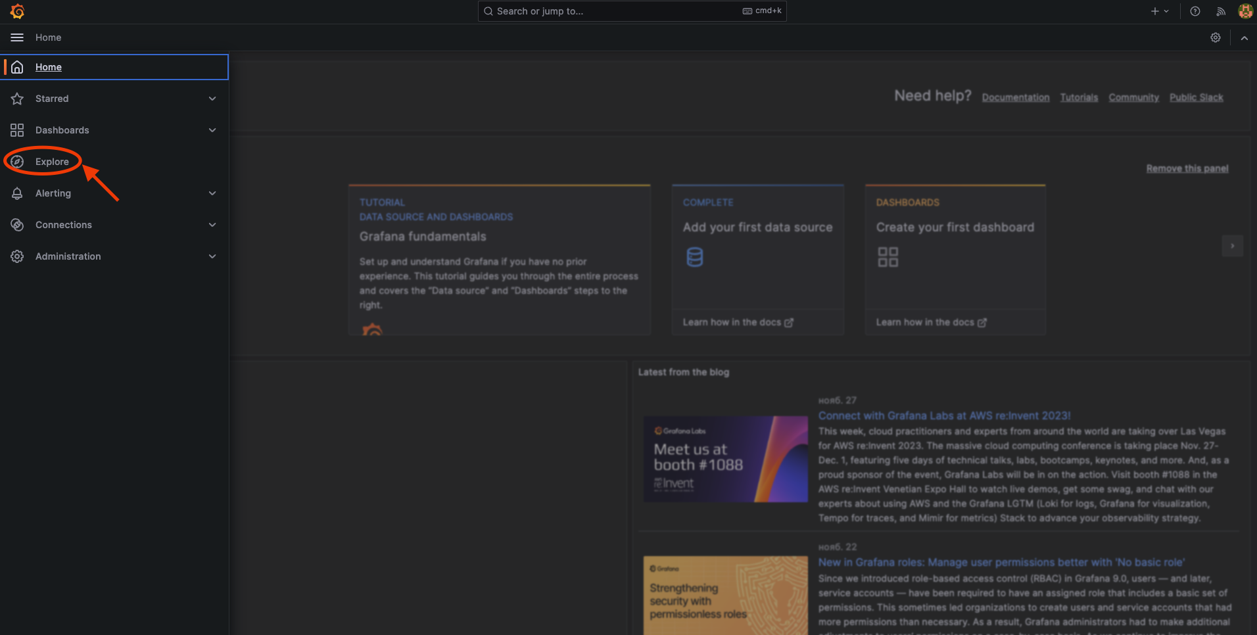Open the help question mark icon
Screen dimensions: 1257x635
[x=1195, y=11]
